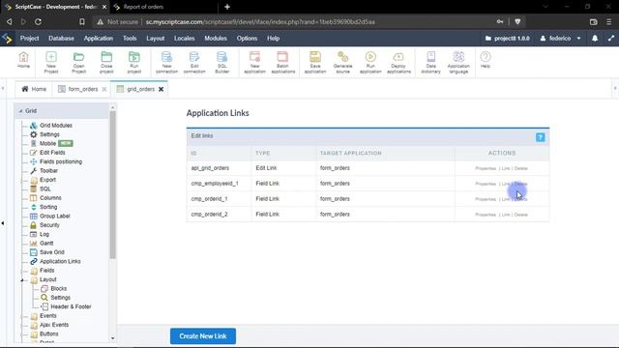Click the New application toolbar icon
Viewport: 619px width, 348px height.
click(x=254, y=62)
